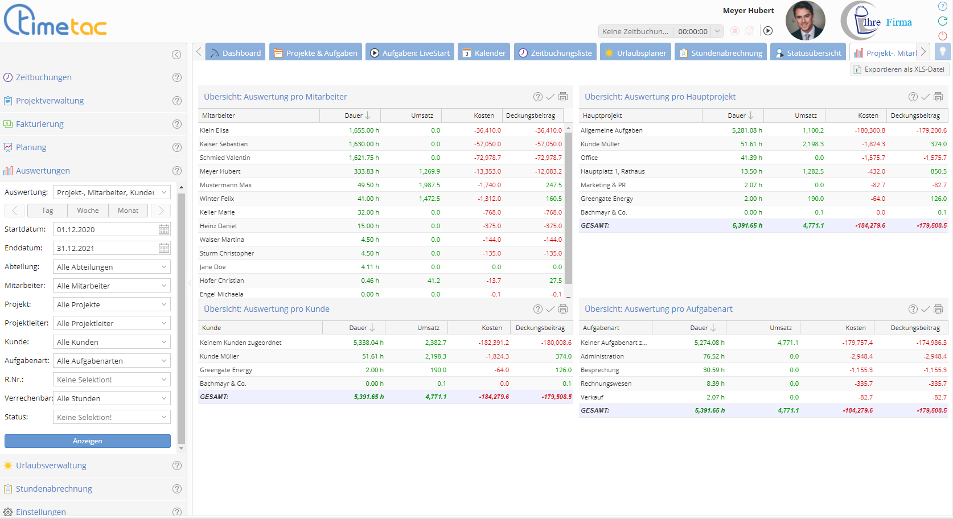Print the Auswertung pro Aufgabenart panel
Viewport: 953px width, 519px height.
[x=938, y=309]
